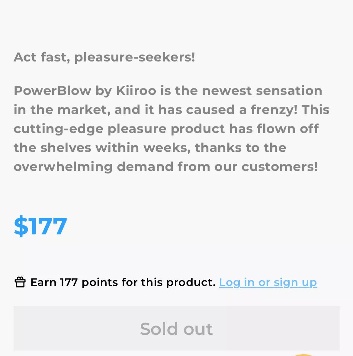The width and height of the screenshot is (353, 356).
Task: Click the "Earn 177 points for this product" text
Action: (x=123, y=282)
